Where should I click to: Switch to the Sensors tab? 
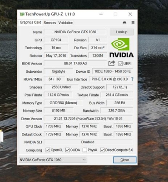pyautogui.click(x=50, y=23)
